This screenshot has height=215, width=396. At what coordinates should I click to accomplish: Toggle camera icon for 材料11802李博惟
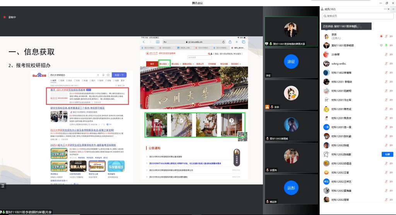tap(391, 73)
